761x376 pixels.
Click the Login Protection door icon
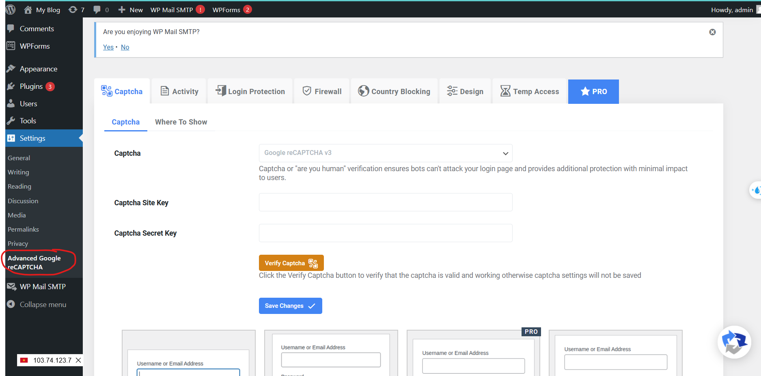[x=221, y=90]
